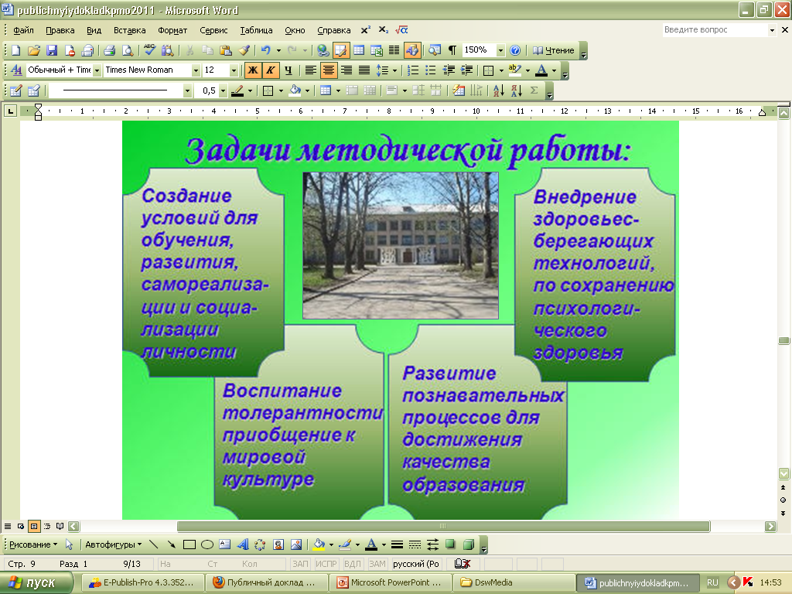The height and width of the screenshot is (594, 792).
Task: Open the line weight 0,5 dropdown
Action: click(223, 91)
